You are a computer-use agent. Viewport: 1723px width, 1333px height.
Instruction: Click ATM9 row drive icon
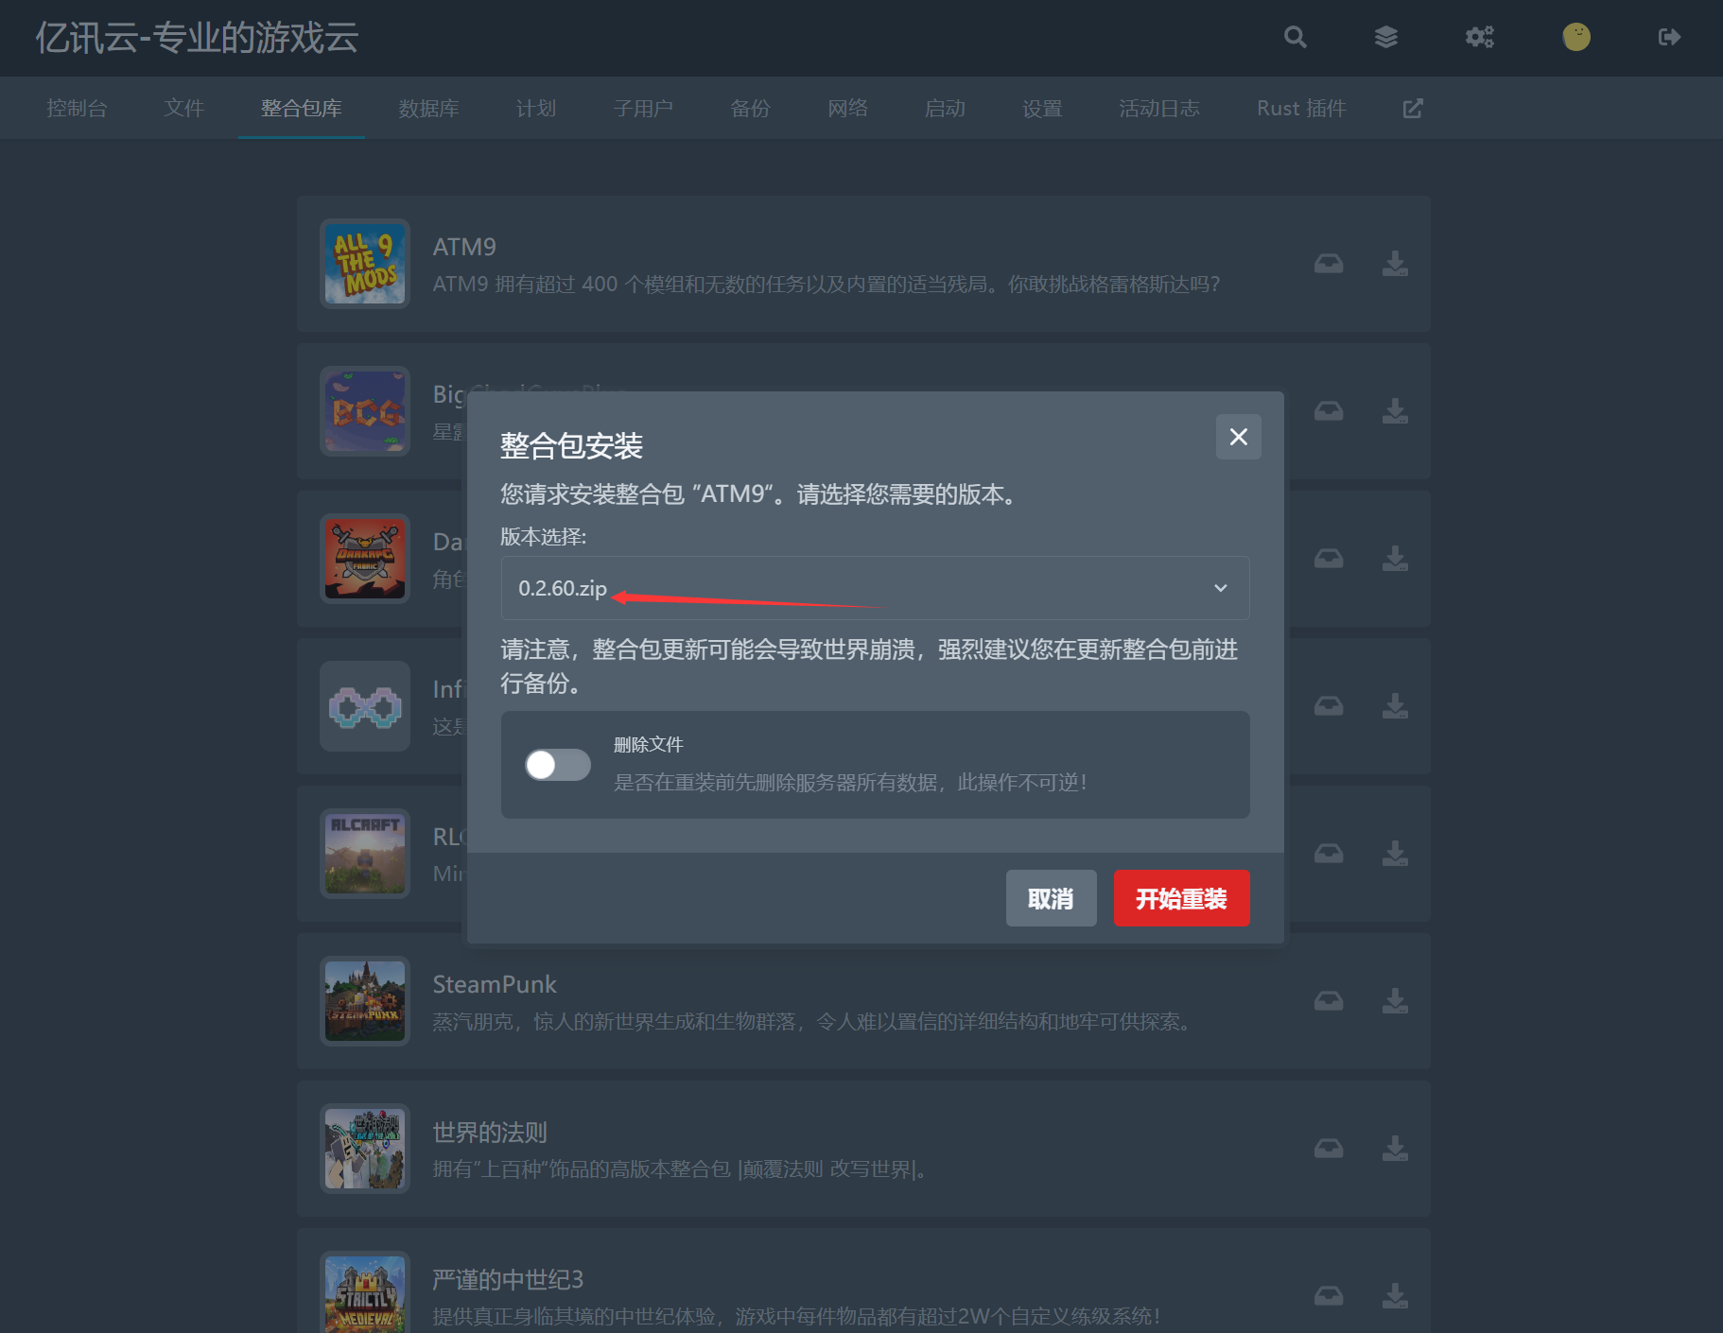(x=1329, y=264)
